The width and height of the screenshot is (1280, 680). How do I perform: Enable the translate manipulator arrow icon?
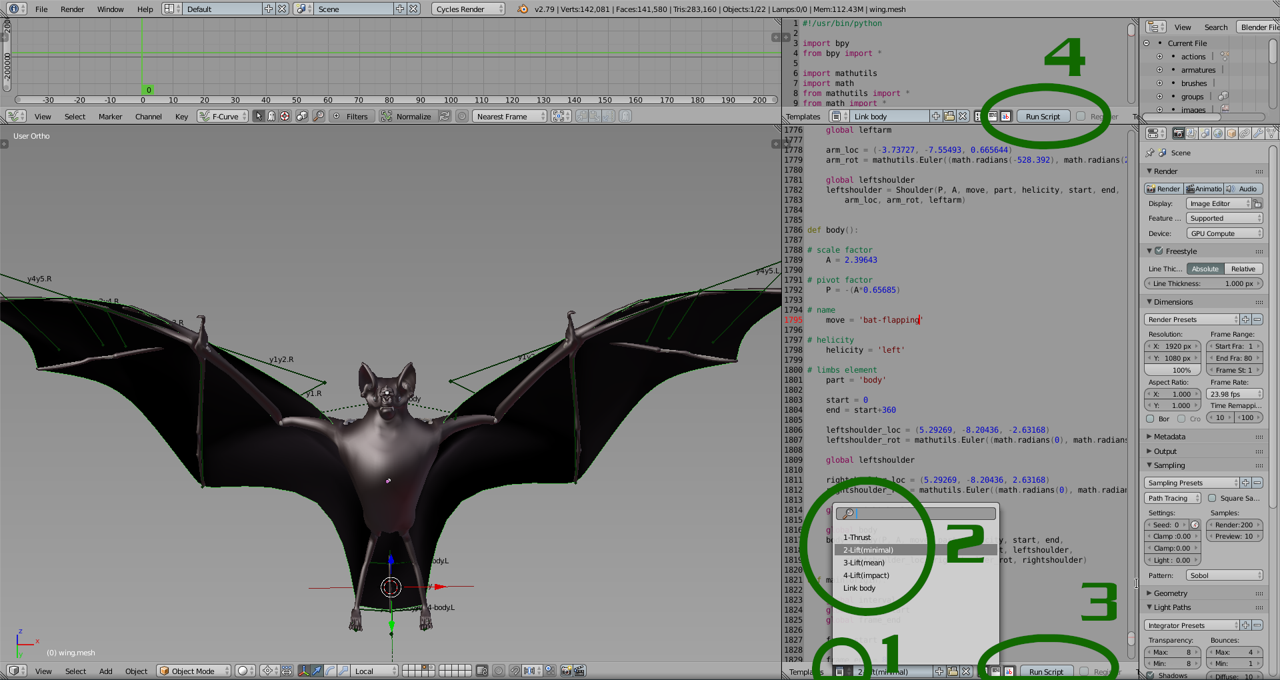click(x=317, y=671)
